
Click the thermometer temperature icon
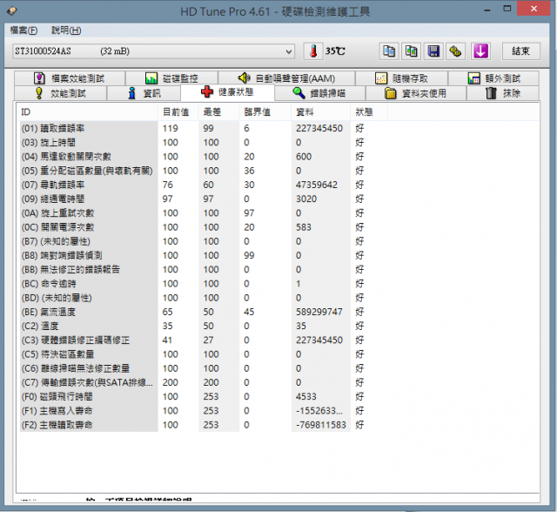(x=313, y=51)
